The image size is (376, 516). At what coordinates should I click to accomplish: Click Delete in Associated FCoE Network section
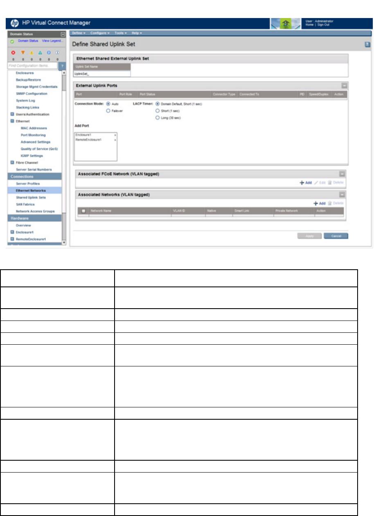336,183
